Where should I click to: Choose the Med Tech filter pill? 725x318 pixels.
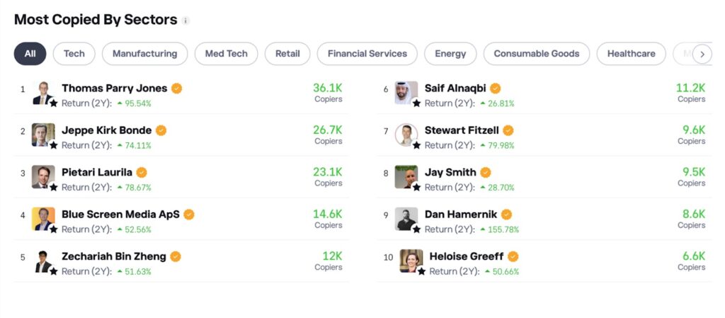click(x=226, y=54)
